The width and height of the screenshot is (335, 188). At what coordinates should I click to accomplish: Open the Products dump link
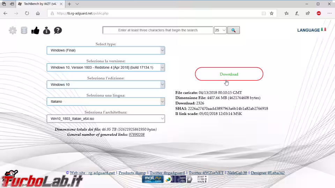132,173
